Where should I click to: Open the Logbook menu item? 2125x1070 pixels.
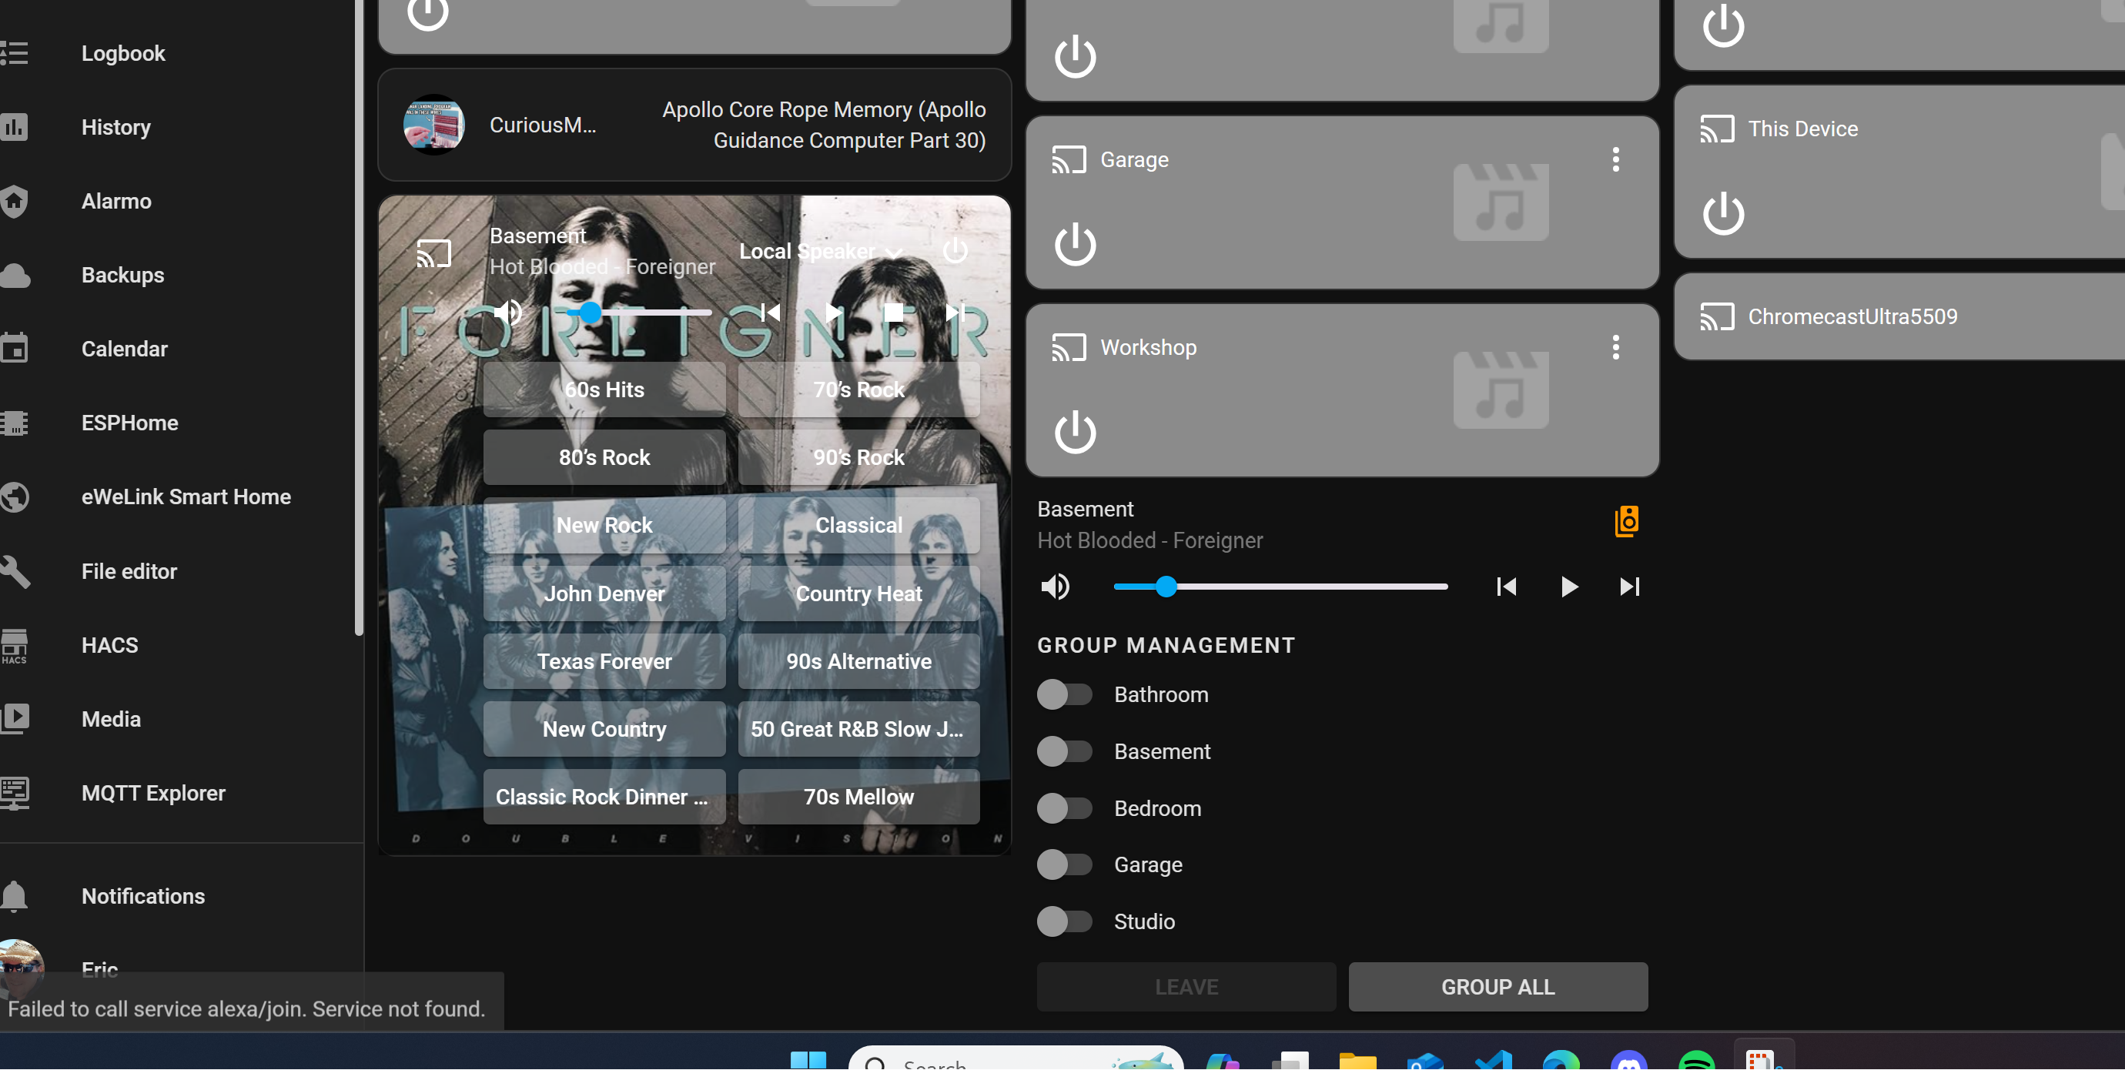[x=123, y=53]
